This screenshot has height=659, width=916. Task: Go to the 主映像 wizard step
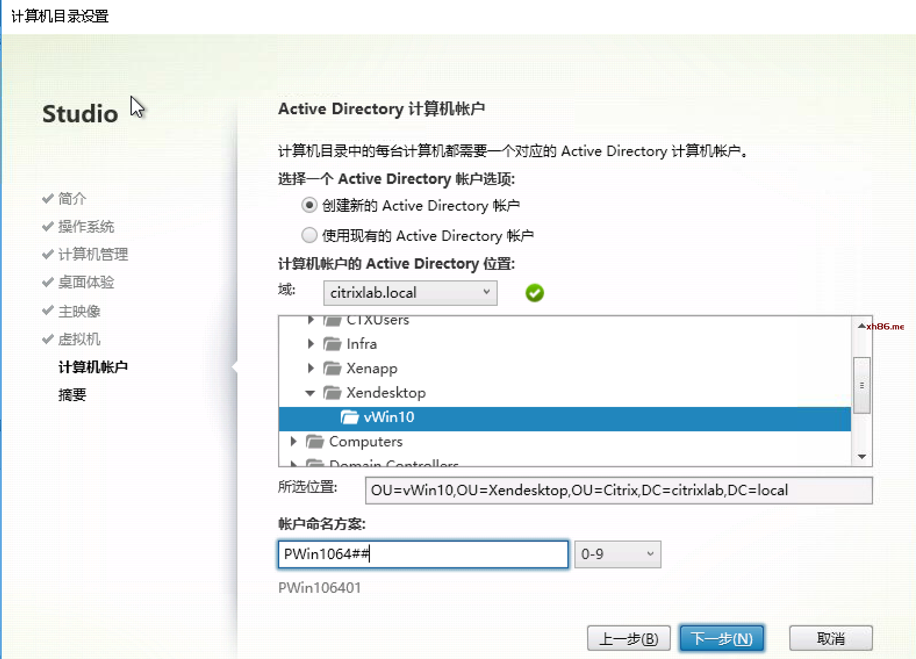click(79, 311)
